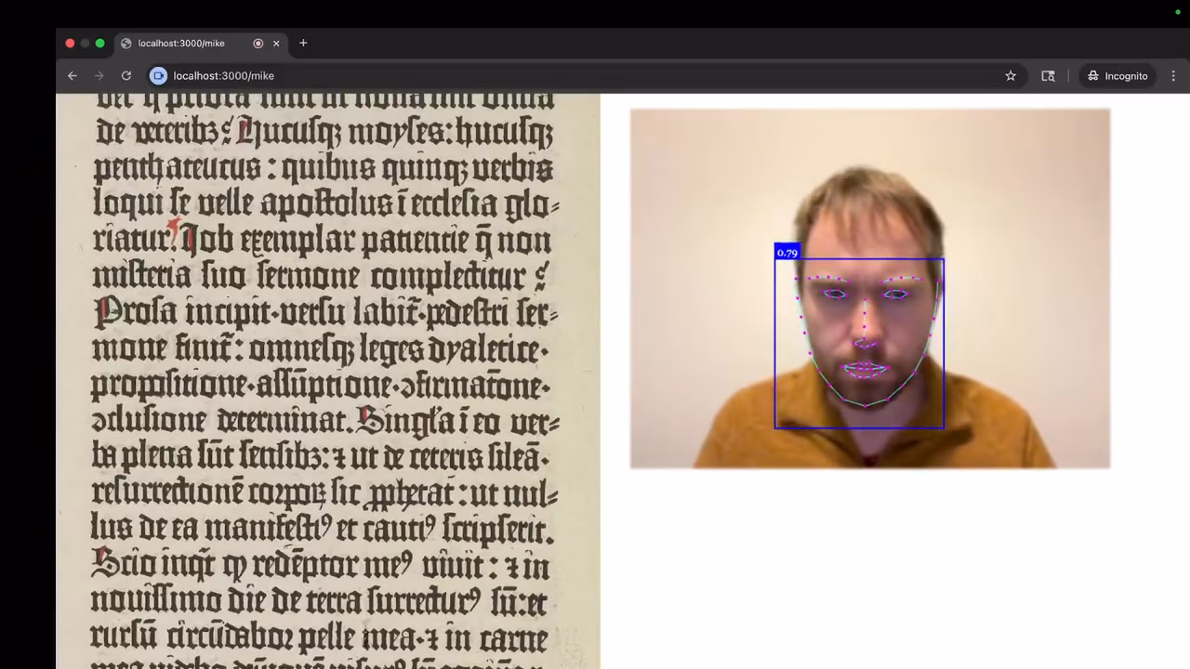The width and height of the screenshot is (1190, 669).
Task: Reload the localhost:3000/mike page
Action: click(x=126, y=76)
